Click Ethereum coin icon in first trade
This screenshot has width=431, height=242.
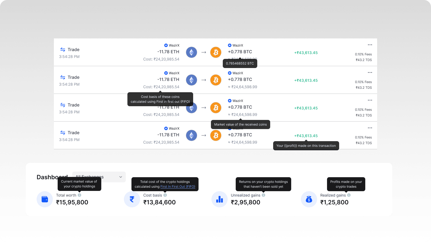192,52
